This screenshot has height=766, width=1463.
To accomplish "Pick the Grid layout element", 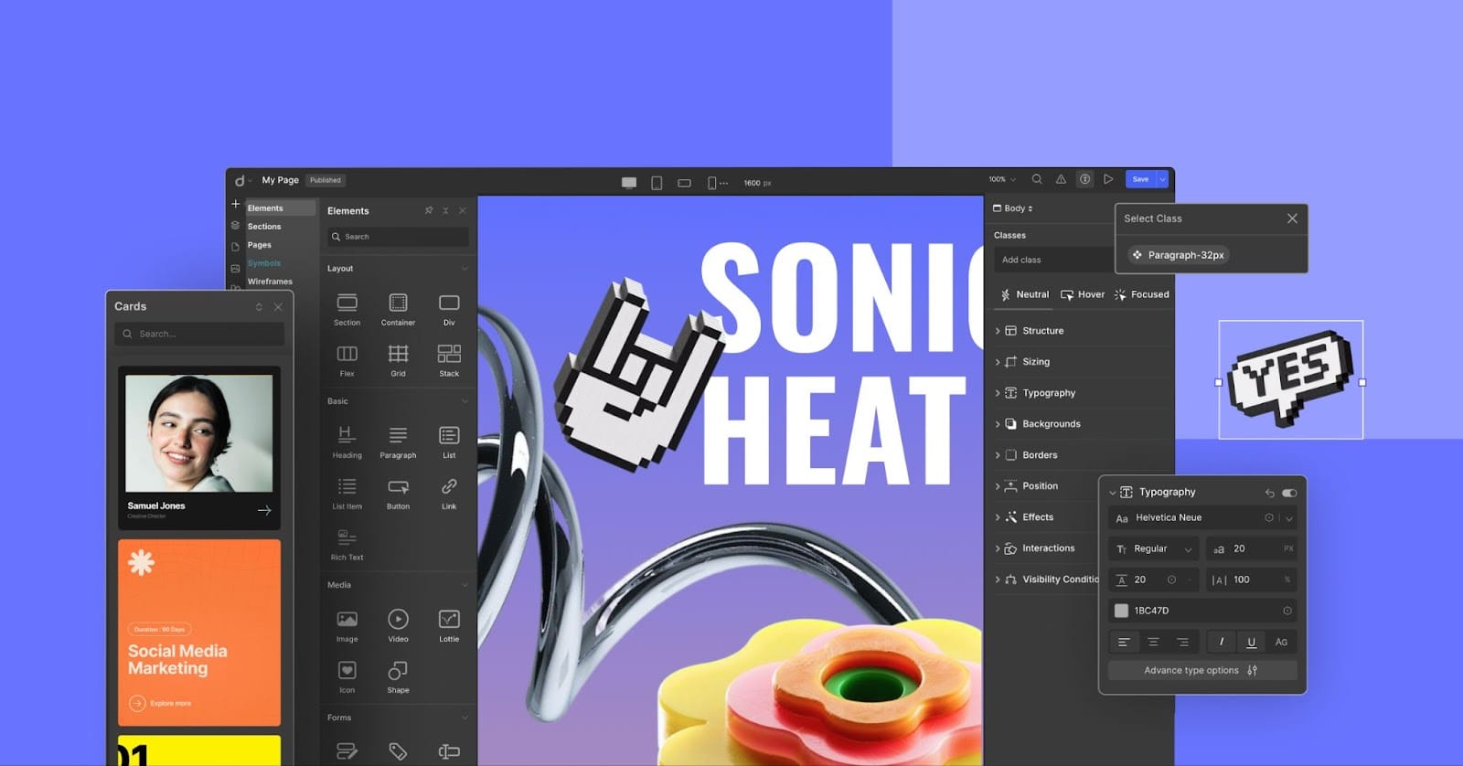I will click(398, 359).
